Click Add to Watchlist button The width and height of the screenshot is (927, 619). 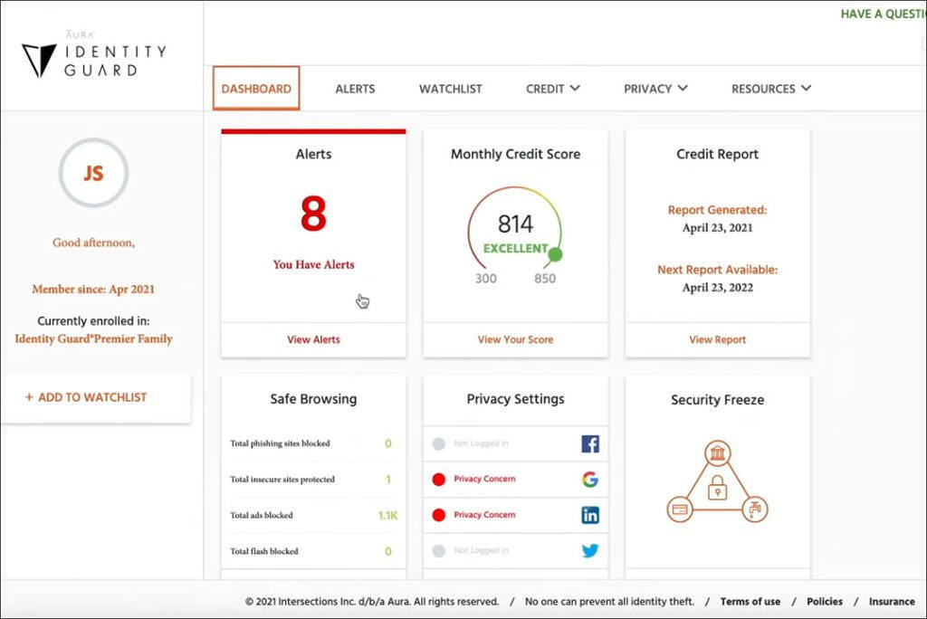click(x=96, y=397)
